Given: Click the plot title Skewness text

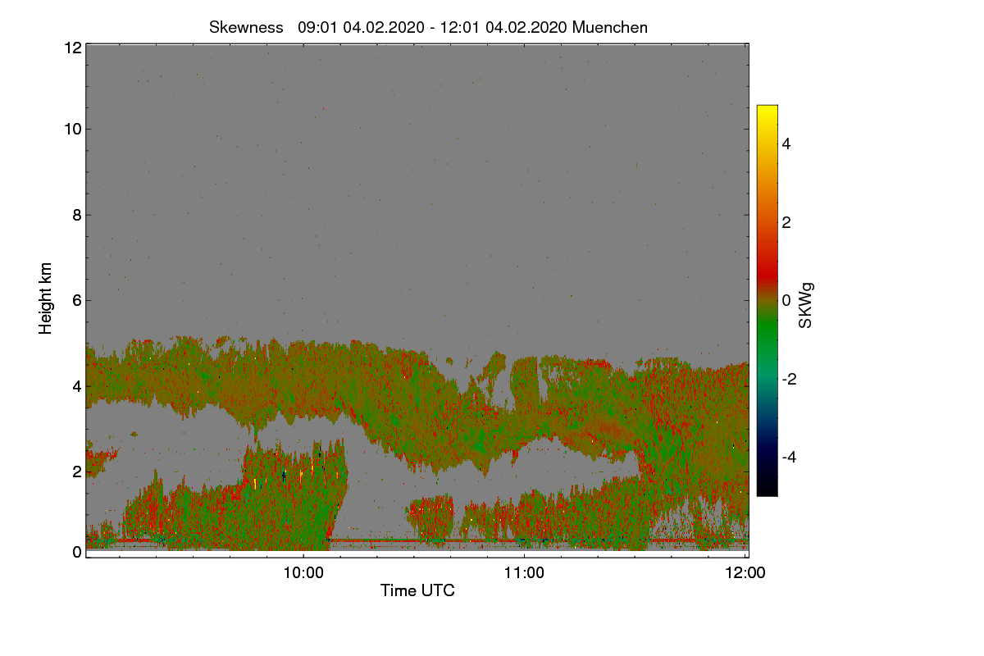Looking at the screenshot, I should click(x=246, y=27).
